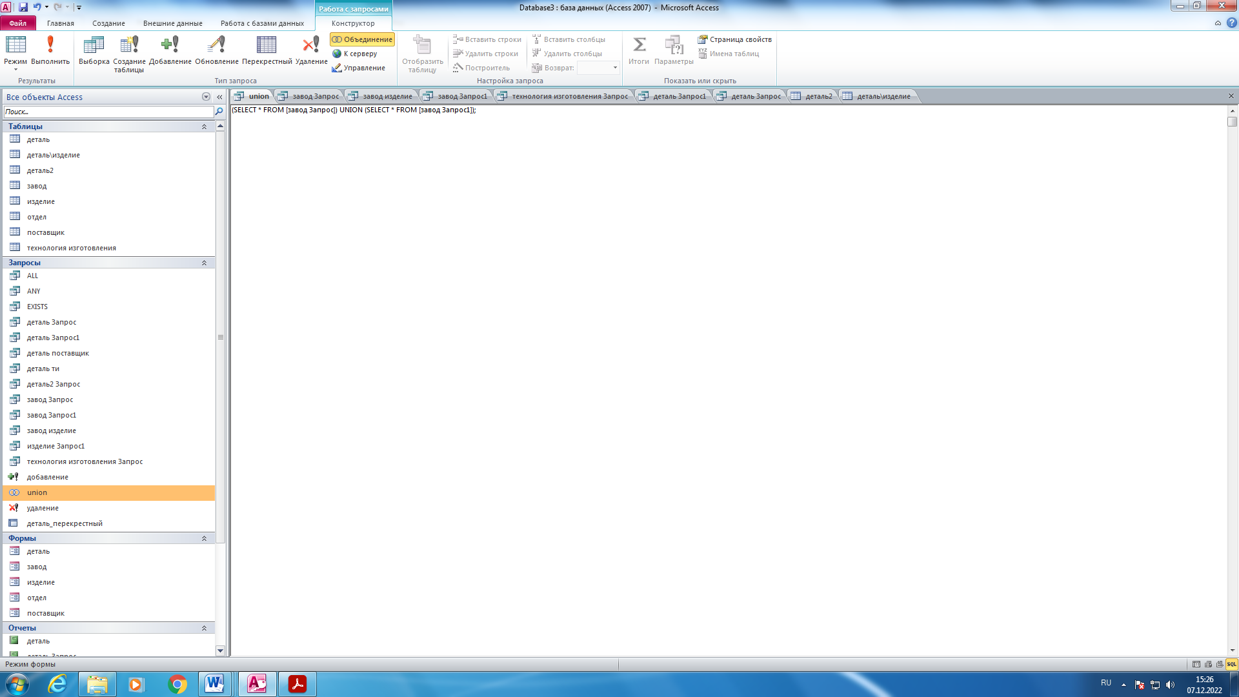Save database with floppy disk icon
The height and width of the screenshot is (697, 1239).
click(x=23, y=7)
